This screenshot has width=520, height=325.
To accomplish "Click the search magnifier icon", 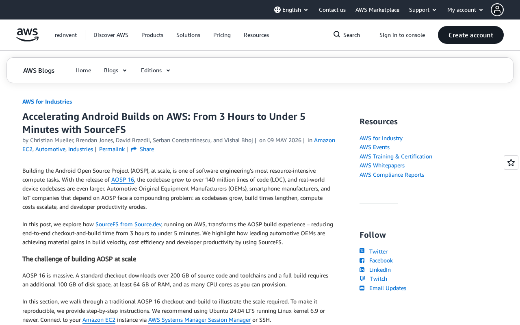I will 337,35.
